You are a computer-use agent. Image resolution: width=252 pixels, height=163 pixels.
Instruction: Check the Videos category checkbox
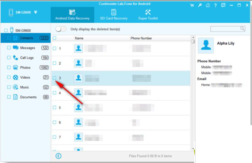9,77
